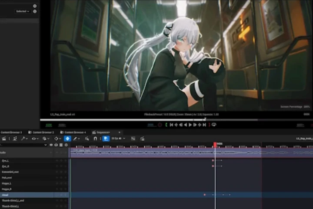The image size is (313, 209).
Task: Play the sequence in reverse
Action: (186, 125)
